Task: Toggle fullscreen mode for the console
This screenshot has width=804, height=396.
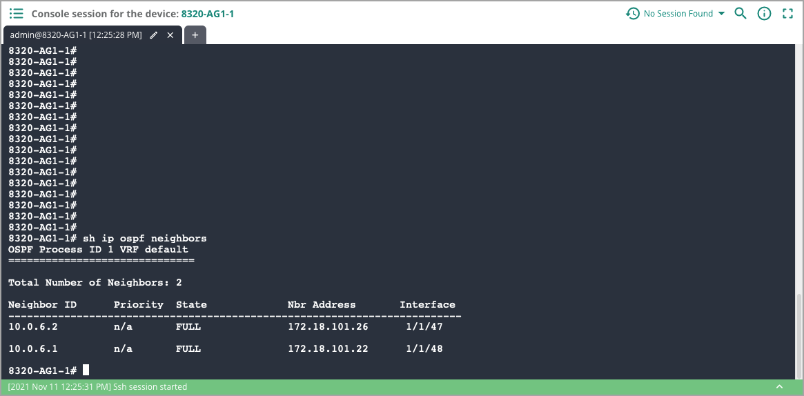Action: [787, 14]
